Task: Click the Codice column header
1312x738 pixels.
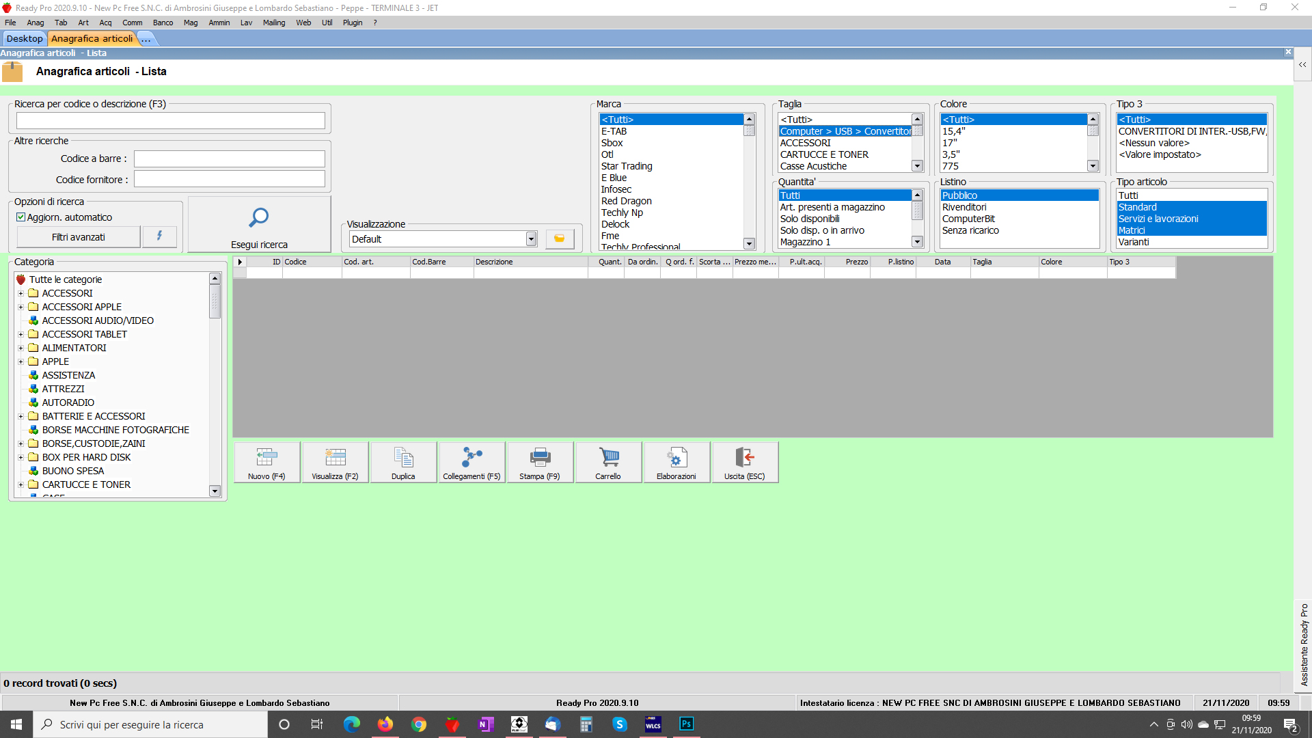Action: tap(312, 262)
